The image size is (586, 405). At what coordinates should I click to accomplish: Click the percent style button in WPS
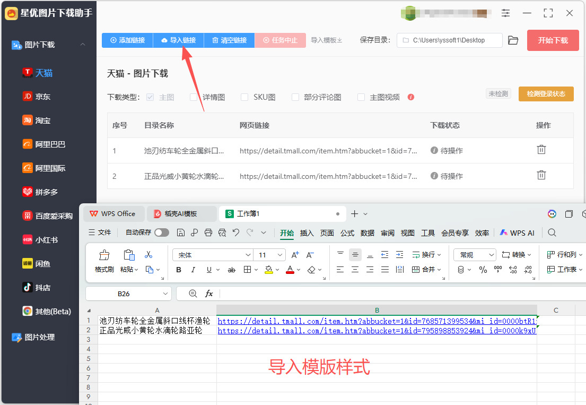[483, 270]
